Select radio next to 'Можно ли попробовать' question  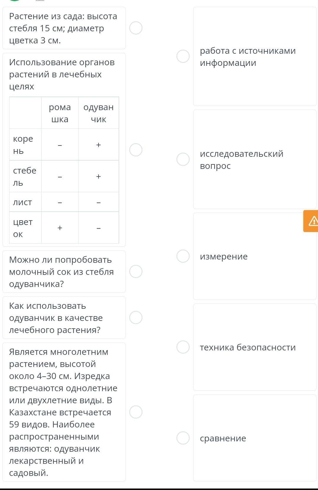136,271
